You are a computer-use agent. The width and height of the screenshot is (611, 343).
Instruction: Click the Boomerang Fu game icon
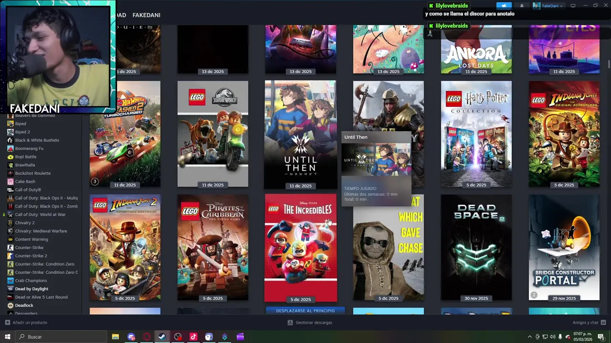click(x=11, y=149)
